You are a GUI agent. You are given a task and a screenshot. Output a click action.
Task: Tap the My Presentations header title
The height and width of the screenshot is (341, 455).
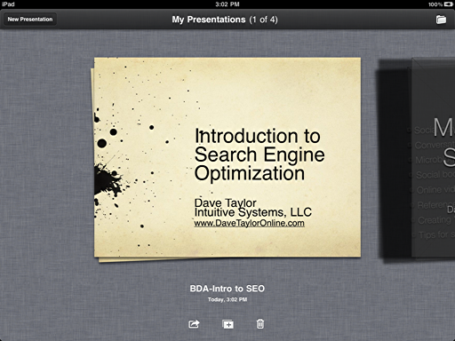[225, 20]
